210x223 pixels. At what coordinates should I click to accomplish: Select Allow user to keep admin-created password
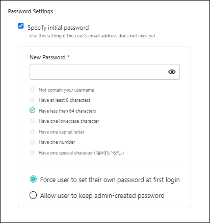click(x=33, y=195)
